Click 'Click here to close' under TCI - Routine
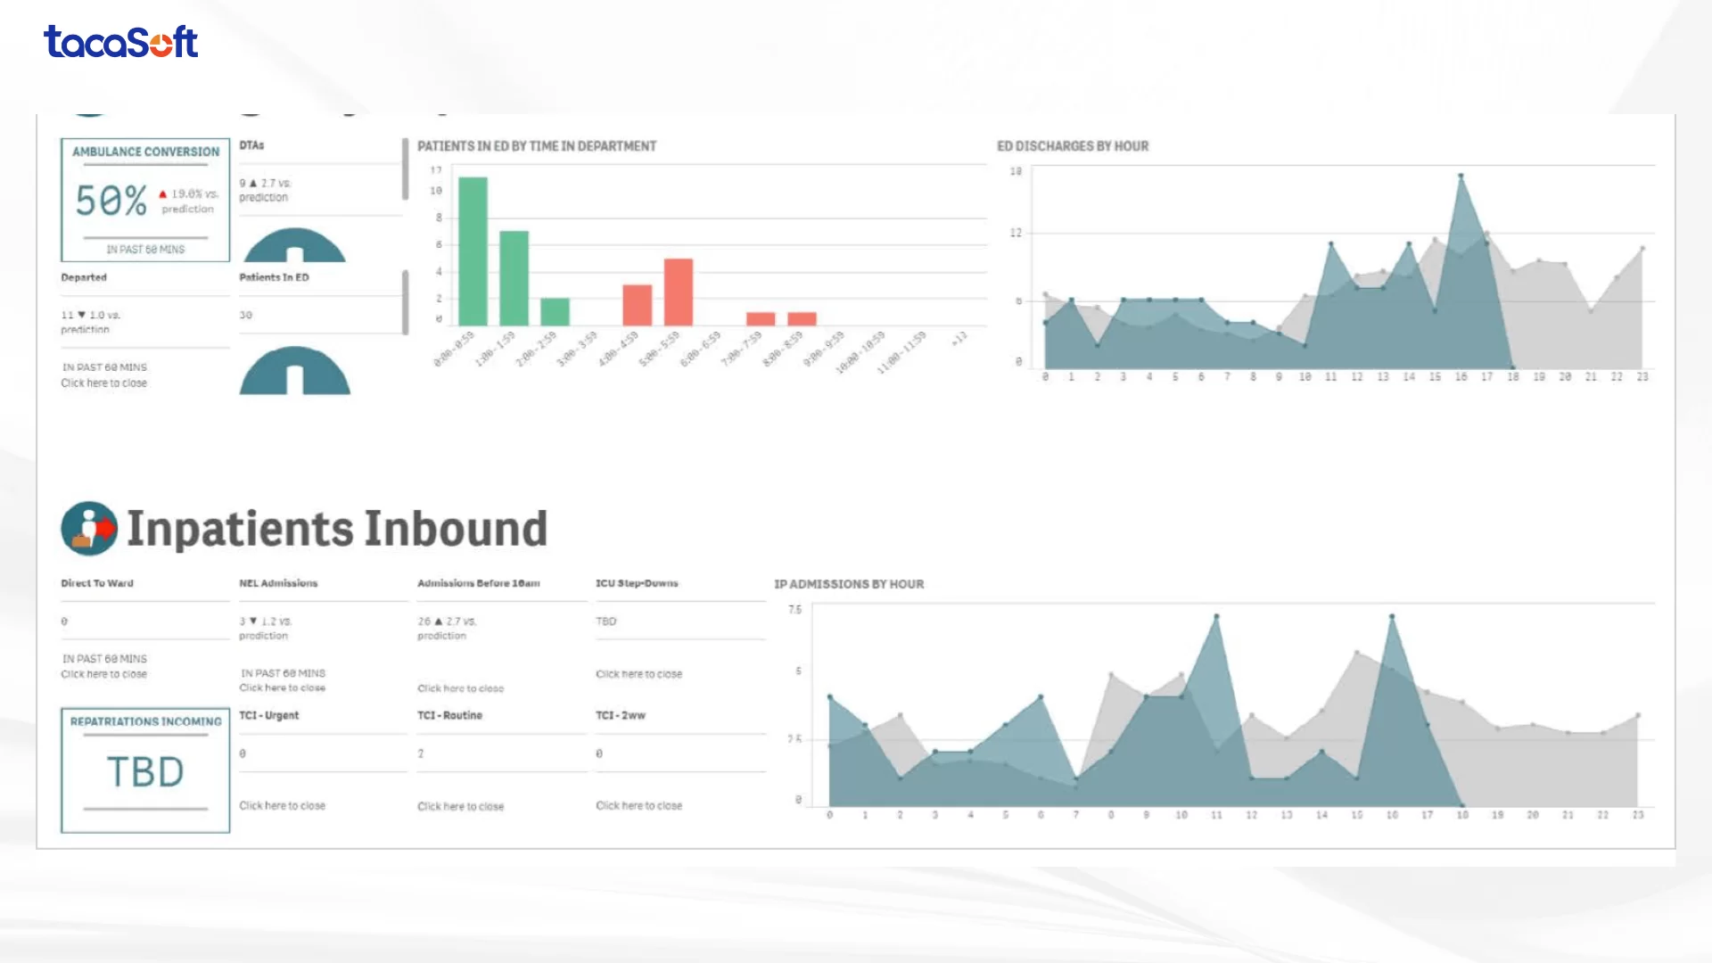Viewport: 1712px width, 963px height. coord(460,807)
